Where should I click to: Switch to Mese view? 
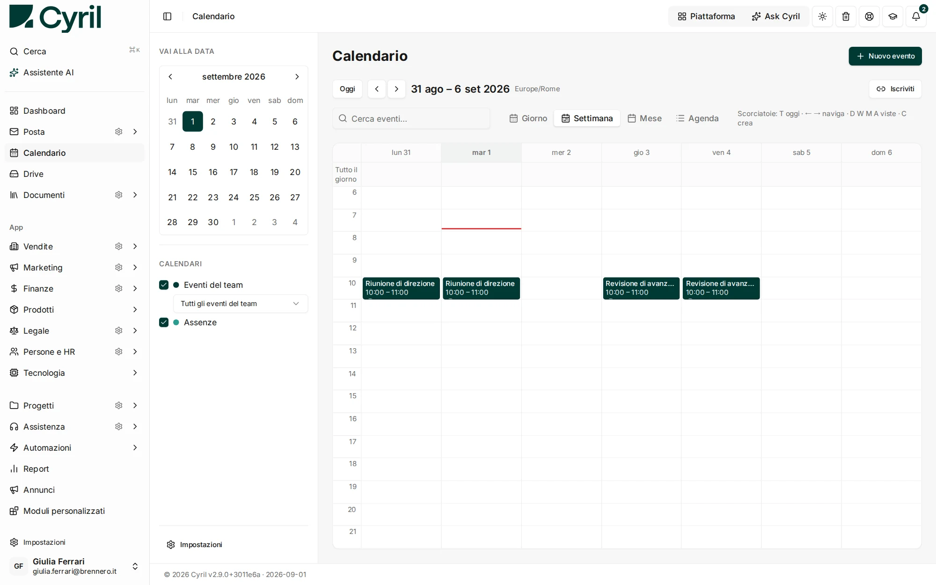[644, 118]
